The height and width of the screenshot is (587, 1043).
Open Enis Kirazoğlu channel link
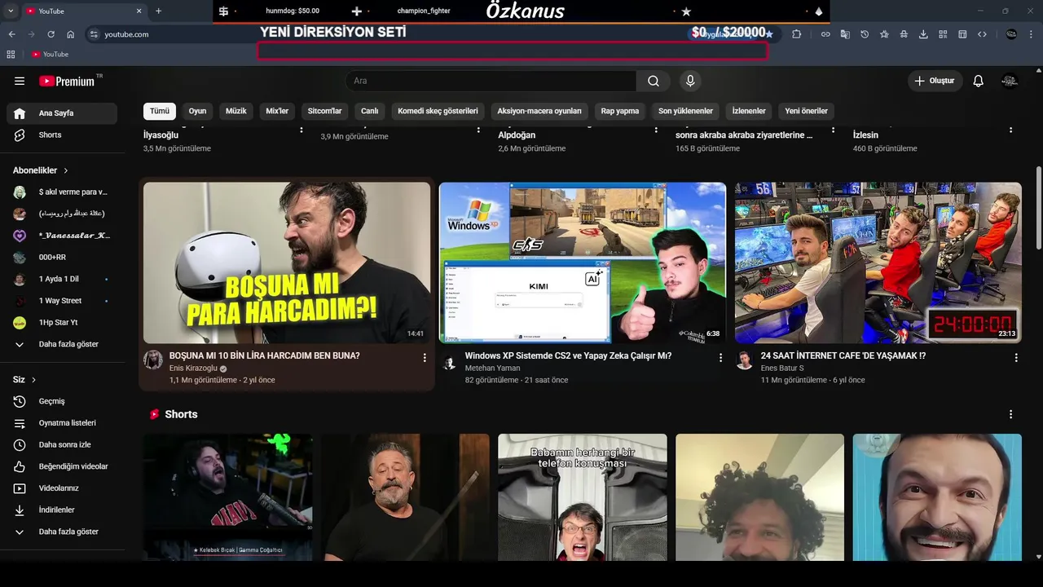[193, 369]
